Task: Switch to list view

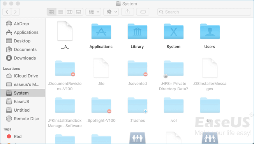Action: pyautogui.click(x=61, y=12)
